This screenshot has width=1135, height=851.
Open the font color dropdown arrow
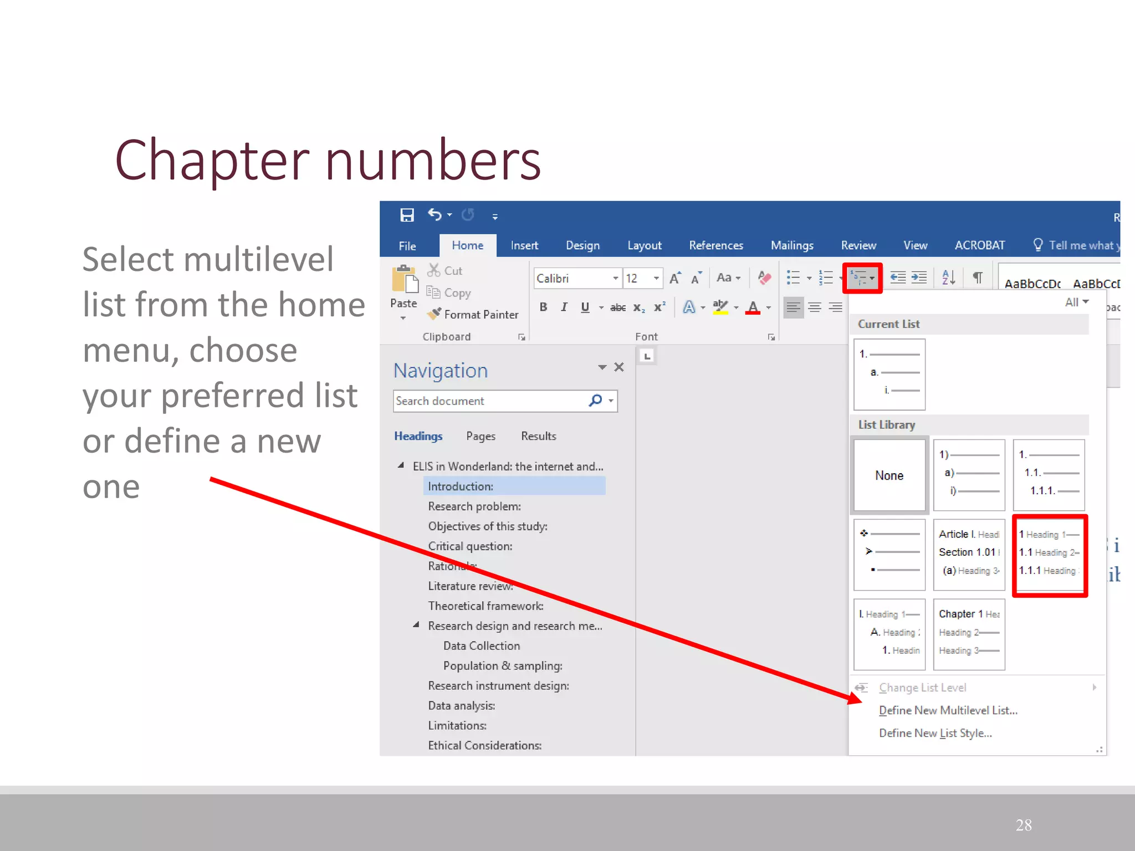coord(769,307)
